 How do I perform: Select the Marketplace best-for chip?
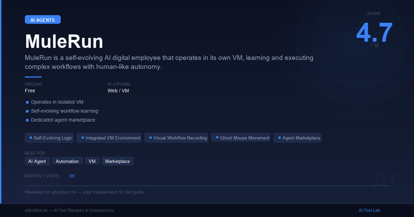click(x=118, y=161)
